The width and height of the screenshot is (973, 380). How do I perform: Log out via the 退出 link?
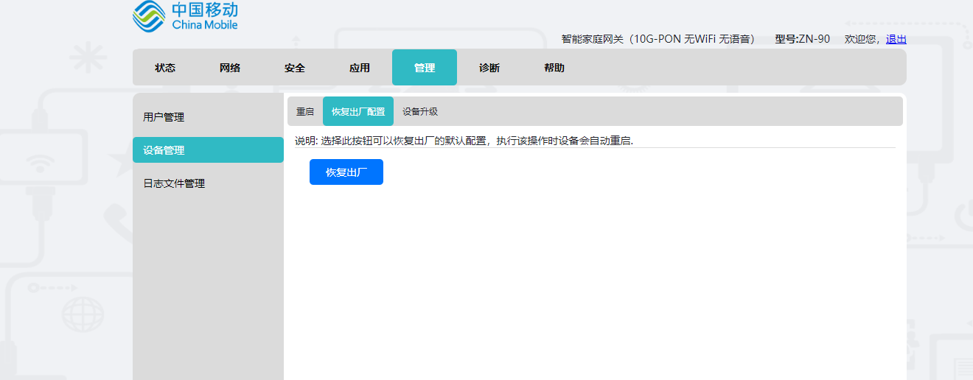coord(896,39)
